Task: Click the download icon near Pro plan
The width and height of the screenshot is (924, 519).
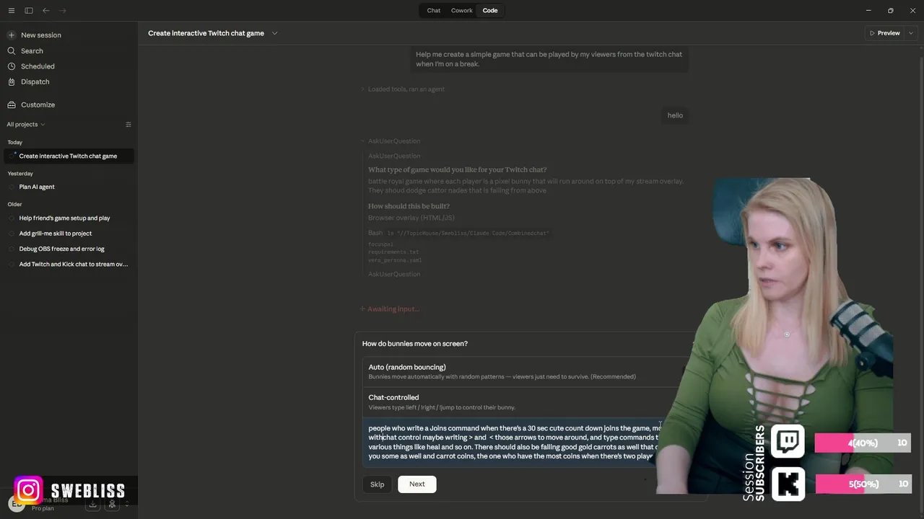Action: click(92, 505)
